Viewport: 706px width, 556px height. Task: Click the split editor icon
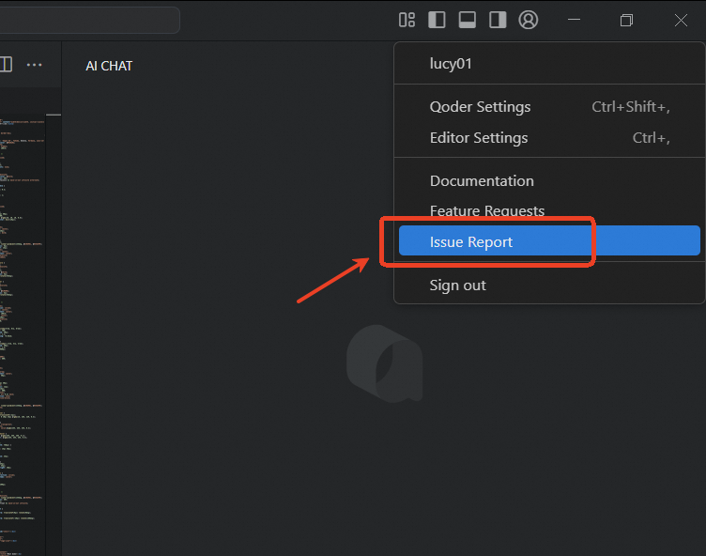(x=6, y=65)
